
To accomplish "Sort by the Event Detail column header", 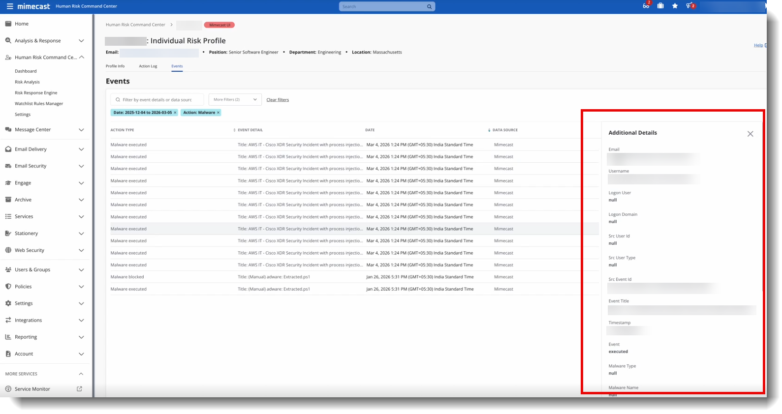I will 250,130.
